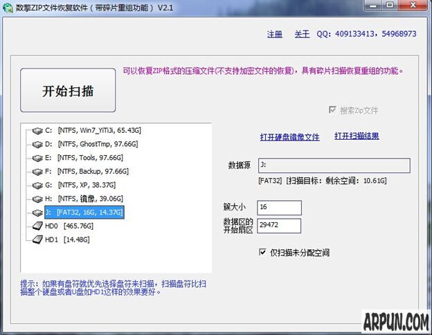Click the hard disk icon beside HD0
The image size is (432, 335).
coord(37,226)
